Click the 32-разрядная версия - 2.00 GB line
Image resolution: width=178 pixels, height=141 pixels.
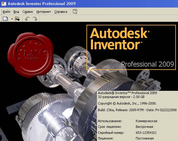[121, 97]
